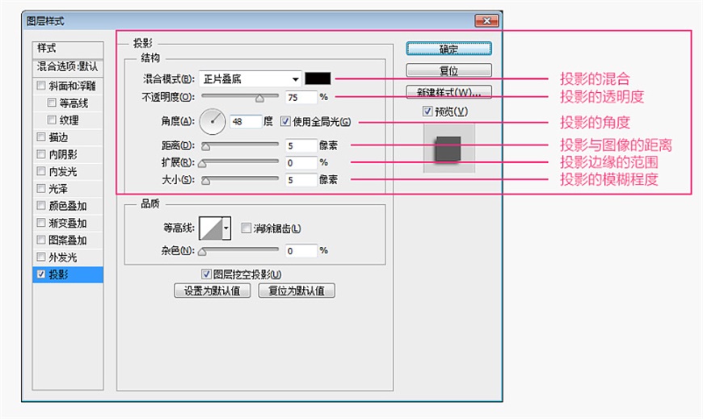Image resolution: width=703 pixels, height=419 pixels.
Task: Open the 等高线 contour picker arrow
Action: (226, 228)
